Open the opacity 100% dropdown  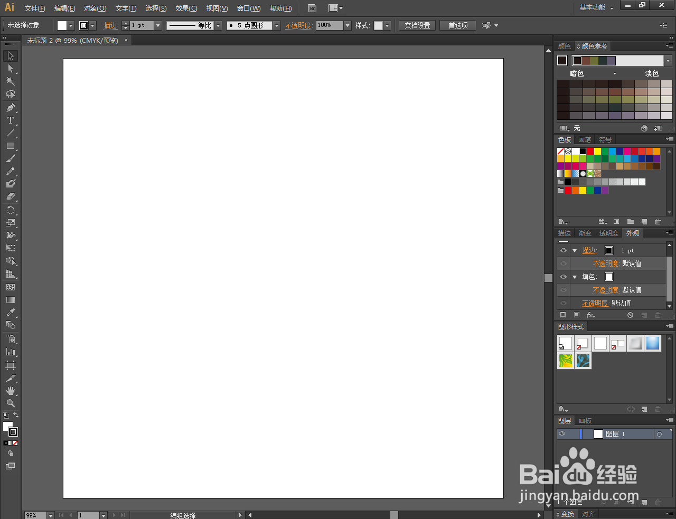[x=347, y=25]
